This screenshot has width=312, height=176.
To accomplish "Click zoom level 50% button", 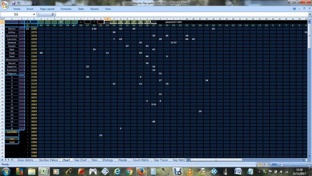I will tap(274, 164).
